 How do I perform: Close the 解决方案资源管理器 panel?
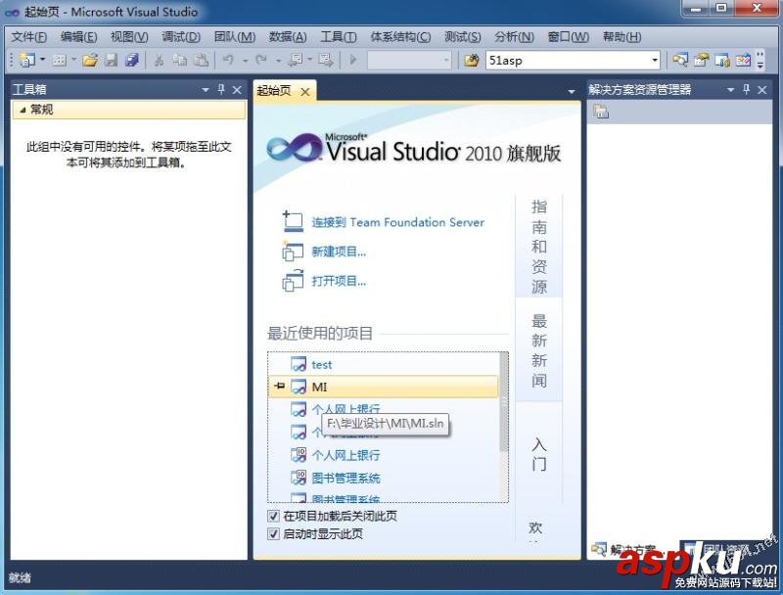tap(762, 90)
